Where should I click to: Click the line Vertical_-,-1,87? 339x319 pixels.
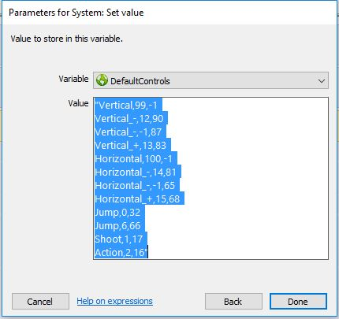click(129, 132)
